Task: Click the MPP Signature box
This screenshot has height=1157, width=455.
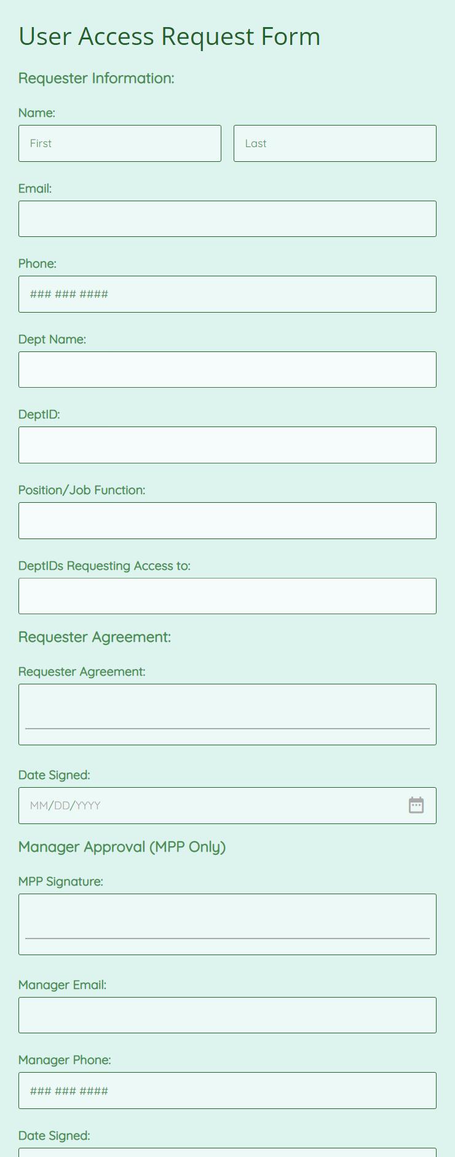Action: tap(228, 924)
